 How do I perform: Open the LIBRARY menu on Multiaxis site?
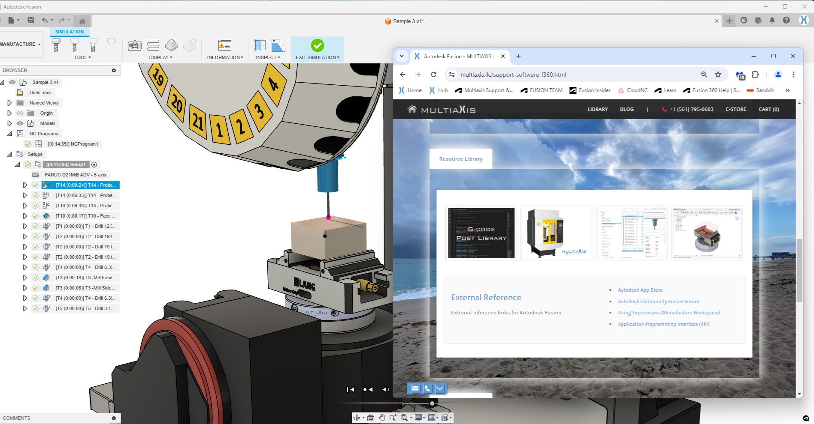point(598,109)
